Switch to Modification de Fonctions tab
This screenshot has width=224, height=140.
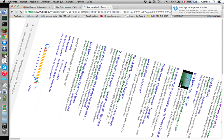point(37,7)
